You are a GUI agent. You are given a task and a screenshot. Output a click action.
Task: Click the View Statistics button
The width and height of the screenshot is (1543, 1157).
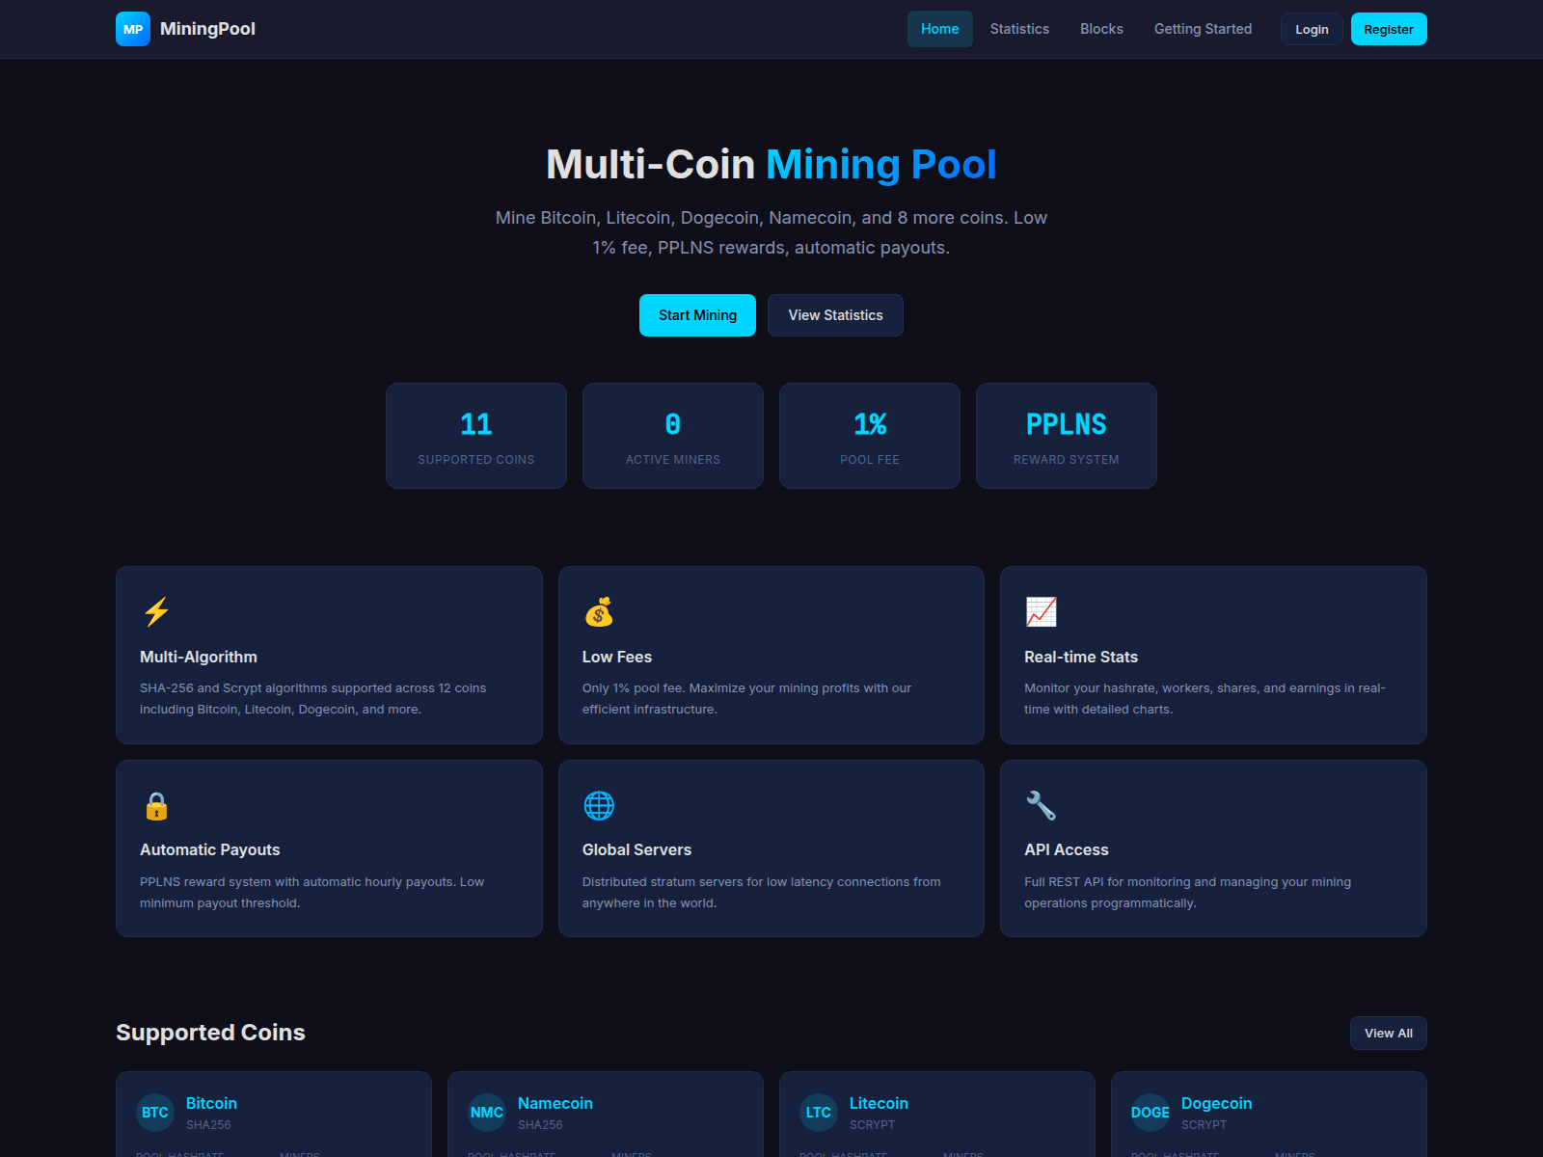[835, 315]
